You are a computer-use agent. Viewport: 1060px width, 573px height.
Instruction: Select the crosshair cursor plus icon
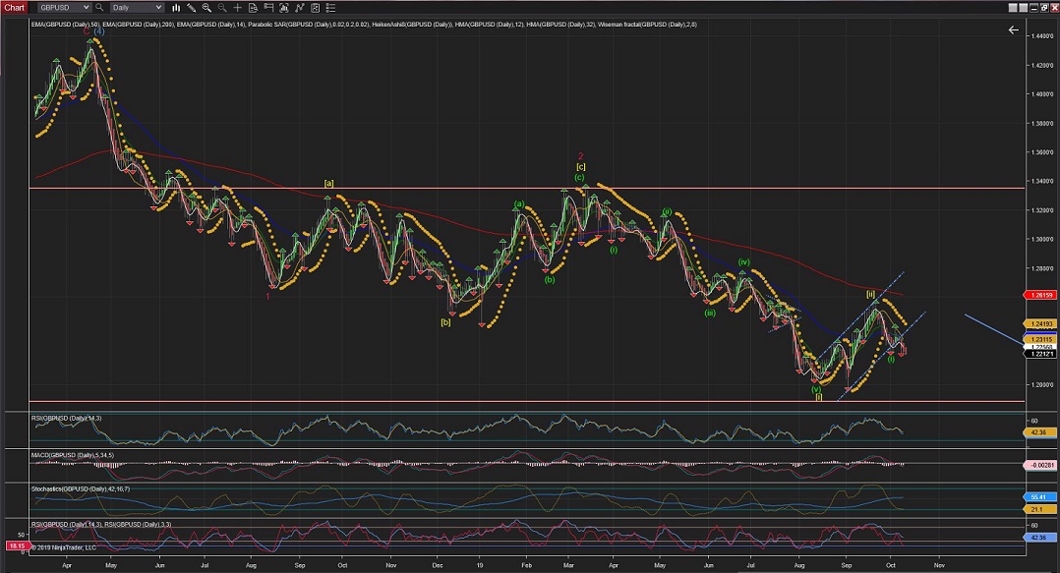[237, 8]
